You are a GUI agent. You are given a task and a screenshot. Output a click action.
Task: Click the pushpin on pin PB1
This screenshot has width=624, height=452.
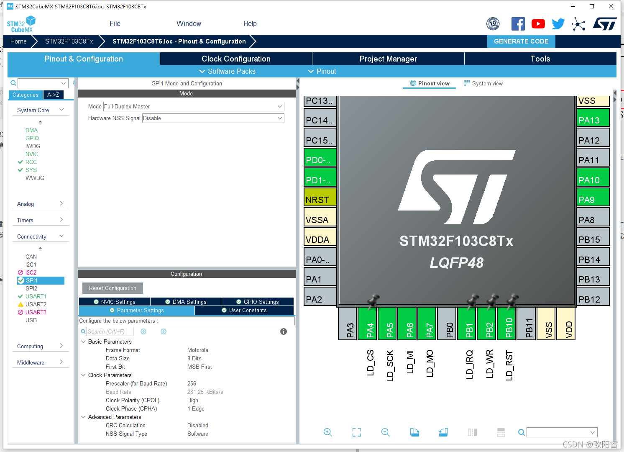[473, 300]
